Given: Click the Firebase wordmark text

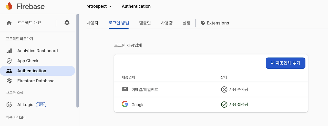Looking at the screenshot, I should pyautogui.click(x=31, y=6).
